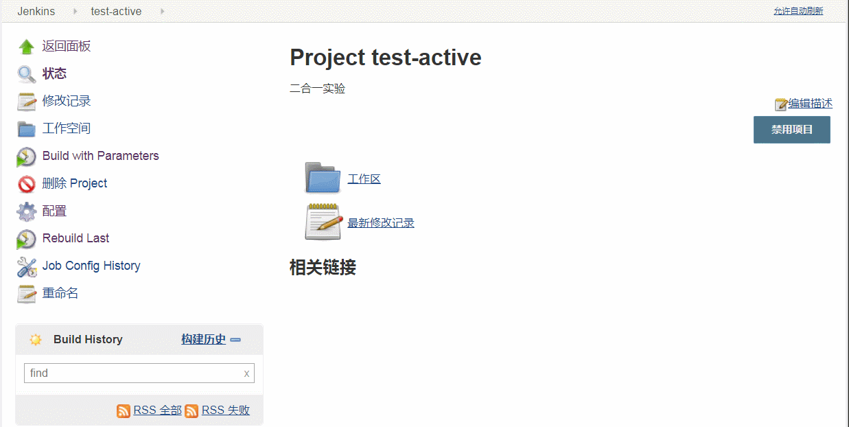Image resolution: width=849 pixels, height=427 pixels.
Task: Open the RSS 失败 feed link
Action: [x=225, y=410]
